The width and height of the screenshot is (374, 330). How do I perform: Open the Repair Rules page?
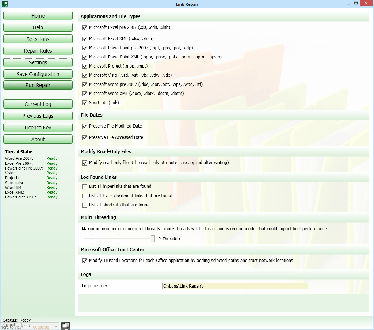[38, 50]
